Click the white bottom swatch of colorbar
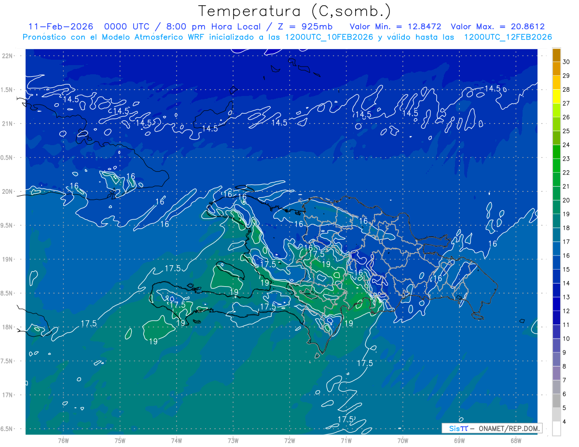579x447 pixels. click(x=556, y=429)
